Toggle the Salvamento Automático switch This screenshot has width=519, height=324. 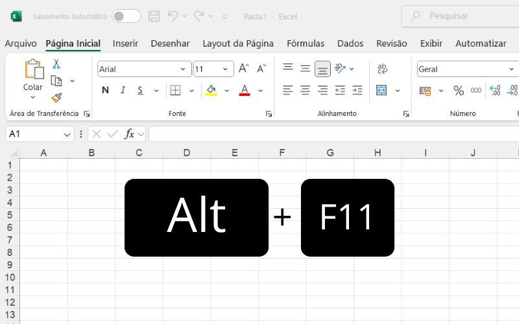pyautogui.click(x=126, y=16)
